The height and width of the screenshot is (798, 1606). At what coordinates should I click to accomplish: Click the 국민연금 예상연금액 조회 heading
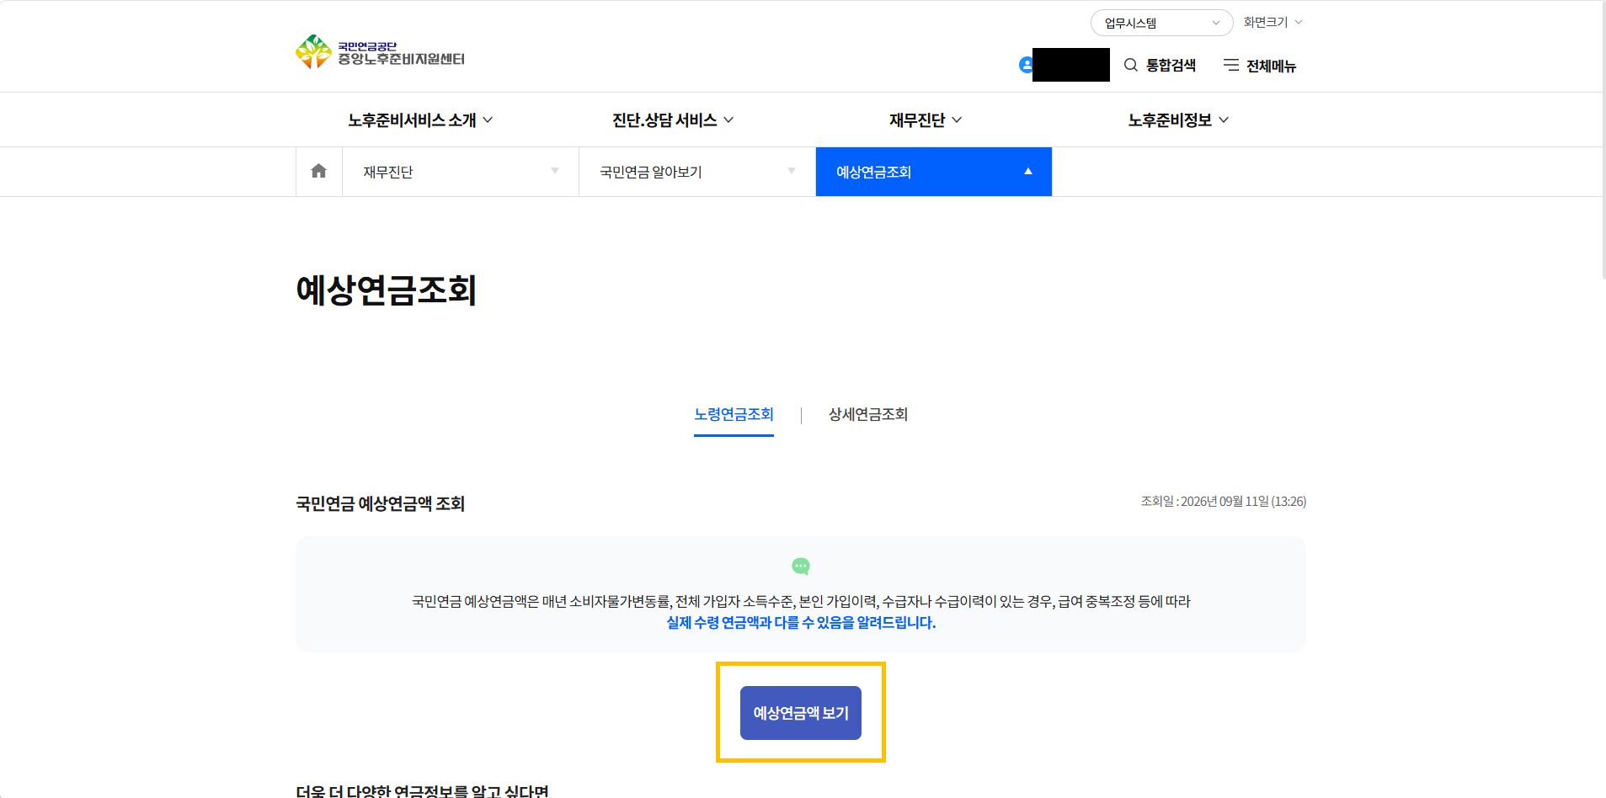pos(381,503)
